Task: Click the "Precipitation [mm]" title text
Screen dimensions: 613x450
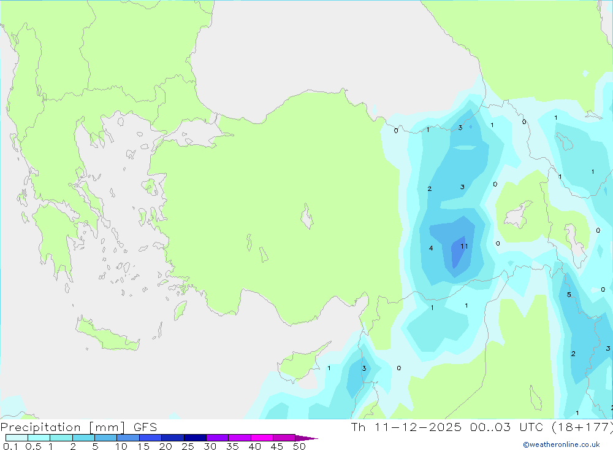Action: click(x=63, y=427)
